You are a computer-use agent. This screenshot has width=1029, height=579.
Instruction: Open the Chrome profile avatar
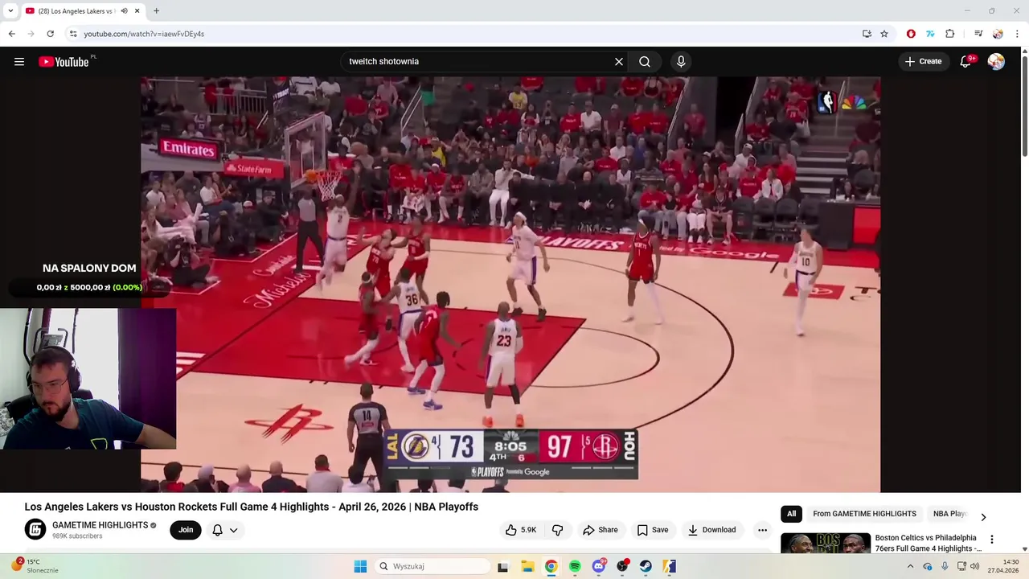(998, 34)
